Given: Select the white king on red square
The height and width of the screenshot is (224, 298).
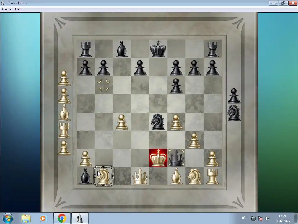Looking at the screenshot, I should tap(158, 158).
